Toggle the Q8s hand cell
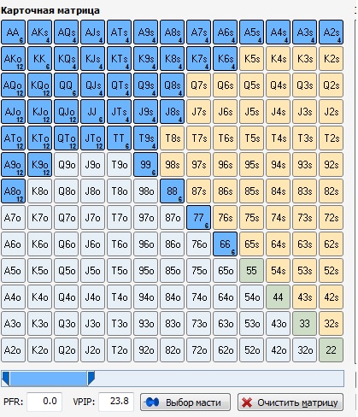Viewport: 358px width, 417px height. tap(172, 85)
